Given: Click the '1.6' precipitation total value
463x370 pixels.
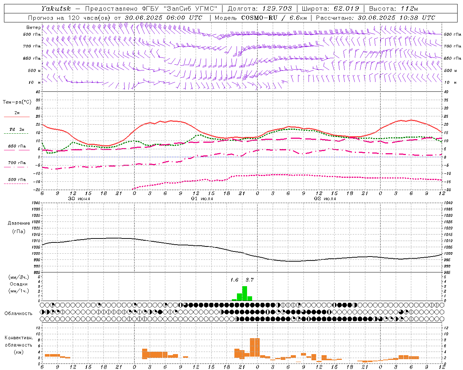Looking at the screenshot, I should pos(234,280).
